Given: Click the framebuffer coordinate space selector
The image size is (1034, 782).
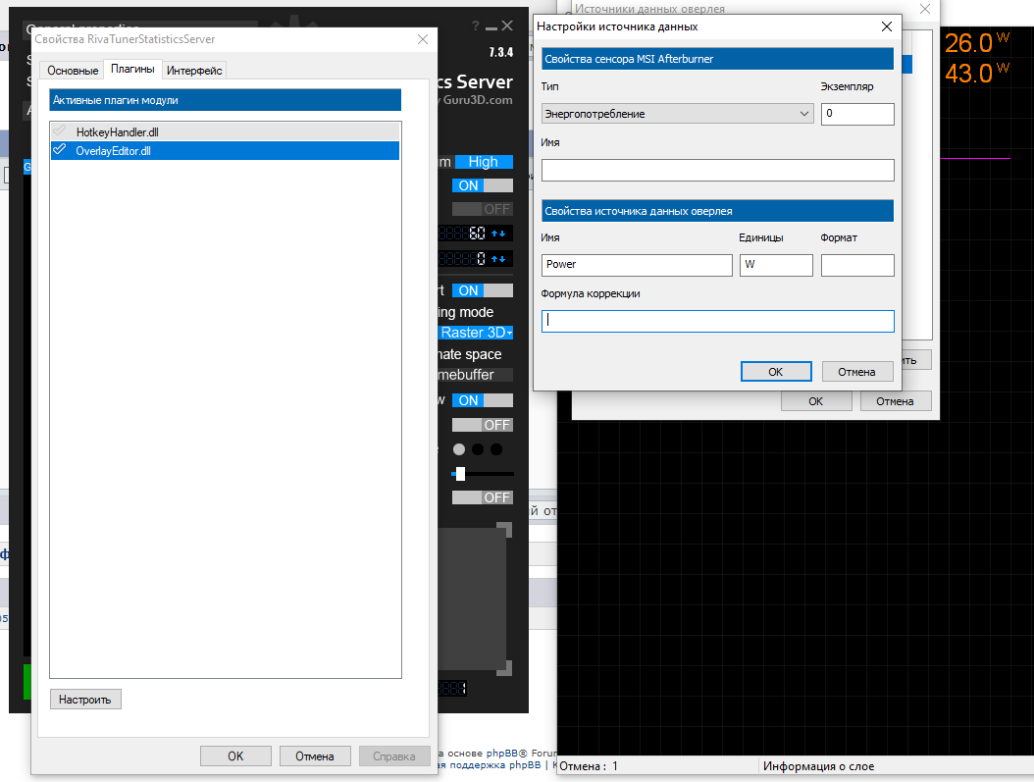Looking at the screenshot, I should pyautogui.click(x=476, y=375).
